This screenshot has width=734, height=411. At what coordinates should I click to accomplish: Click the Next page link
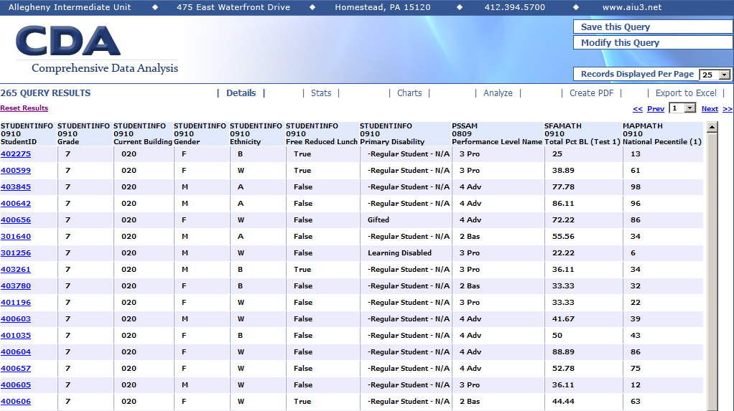point(710,109)
